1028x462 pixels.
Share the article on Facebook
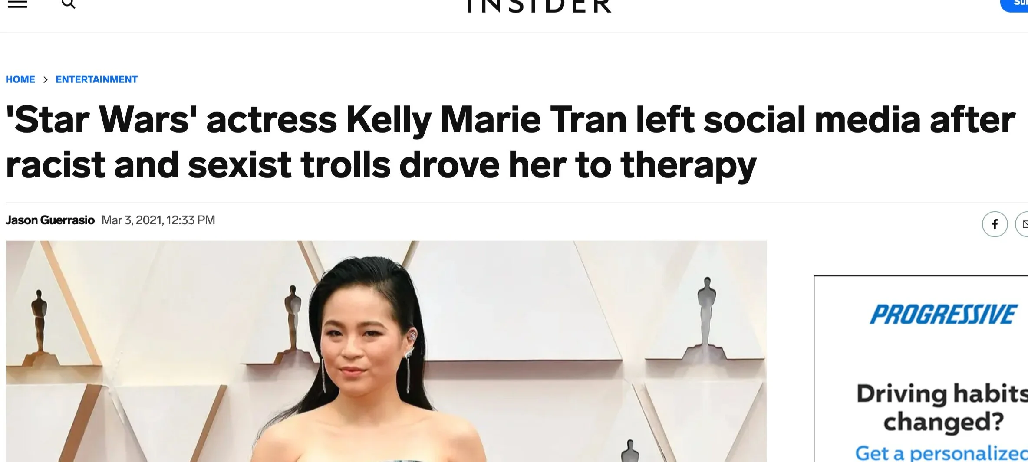point(995,224)
